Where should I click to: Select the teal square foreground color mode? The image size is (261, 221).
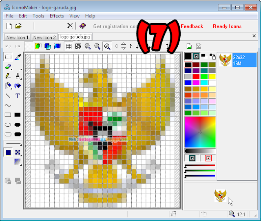[192, 158]
